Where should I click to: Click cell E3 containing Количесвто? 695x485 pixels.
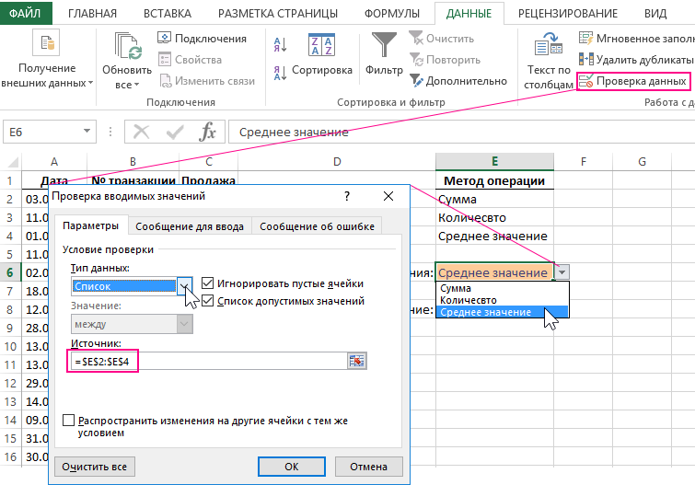coord(494,218)
